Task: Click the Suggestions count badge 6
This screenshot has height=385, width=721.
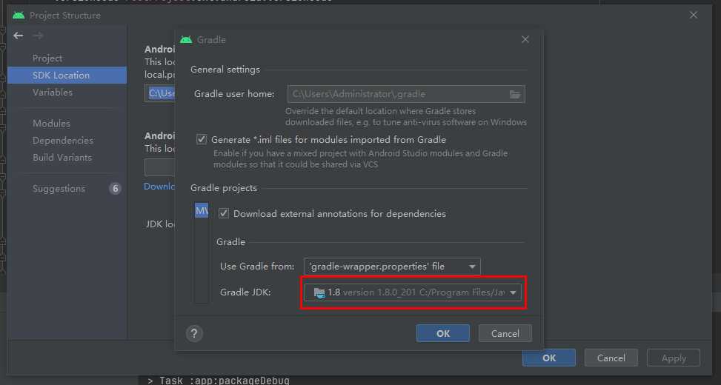Action: (116, 189)
